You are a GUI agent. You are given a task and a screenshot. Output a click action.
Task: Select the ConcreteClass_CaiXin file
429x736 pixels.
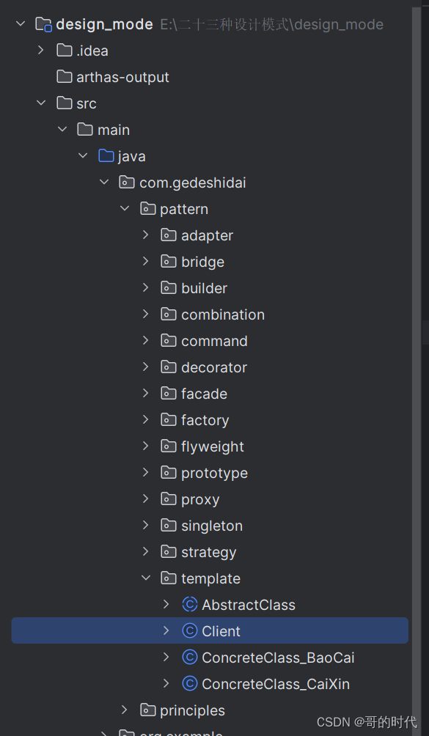tap(276, 684)
